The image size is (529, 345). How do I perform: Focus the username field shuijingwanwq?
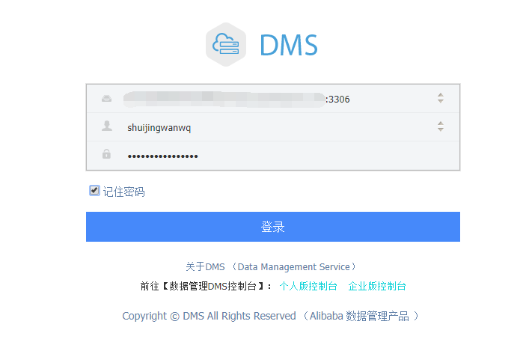[273, 127]
